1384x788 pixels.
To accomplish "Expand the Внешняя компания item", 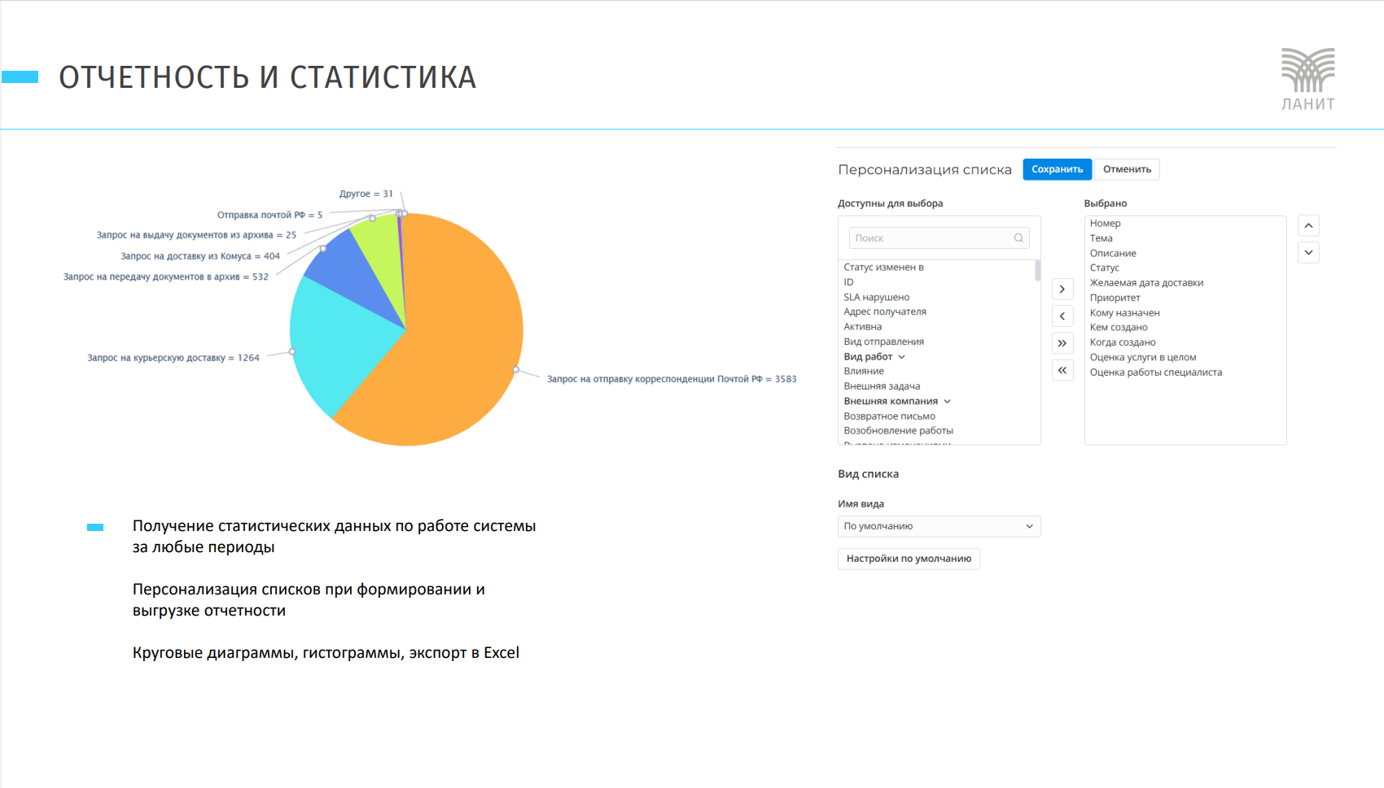I will pos(948,402).
